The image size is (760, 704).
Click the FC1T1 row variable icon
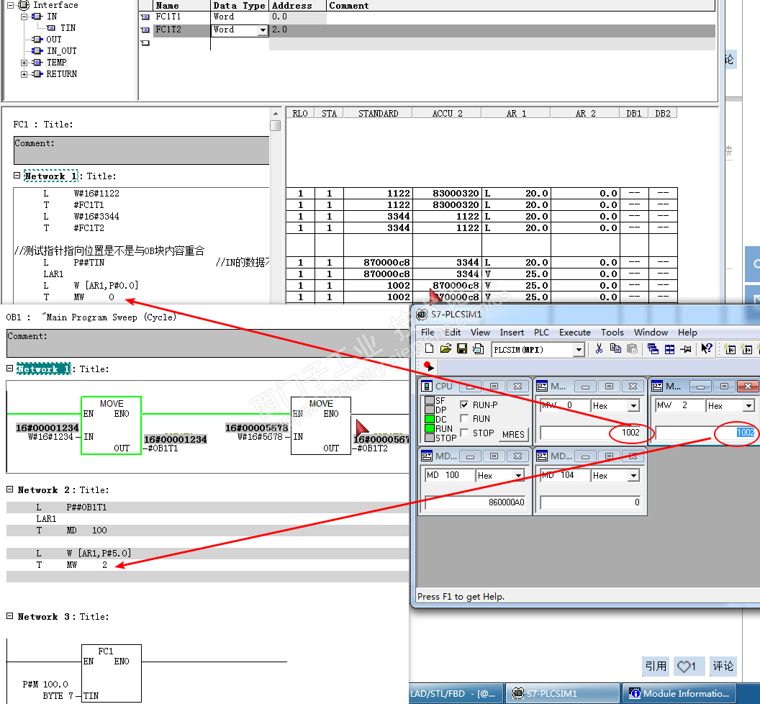click(x=145, y=17)
